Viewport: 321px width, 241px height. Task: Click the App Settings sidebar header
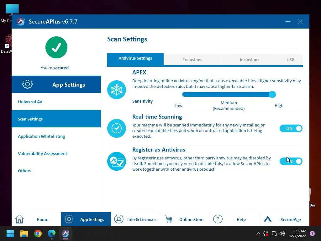56,84
